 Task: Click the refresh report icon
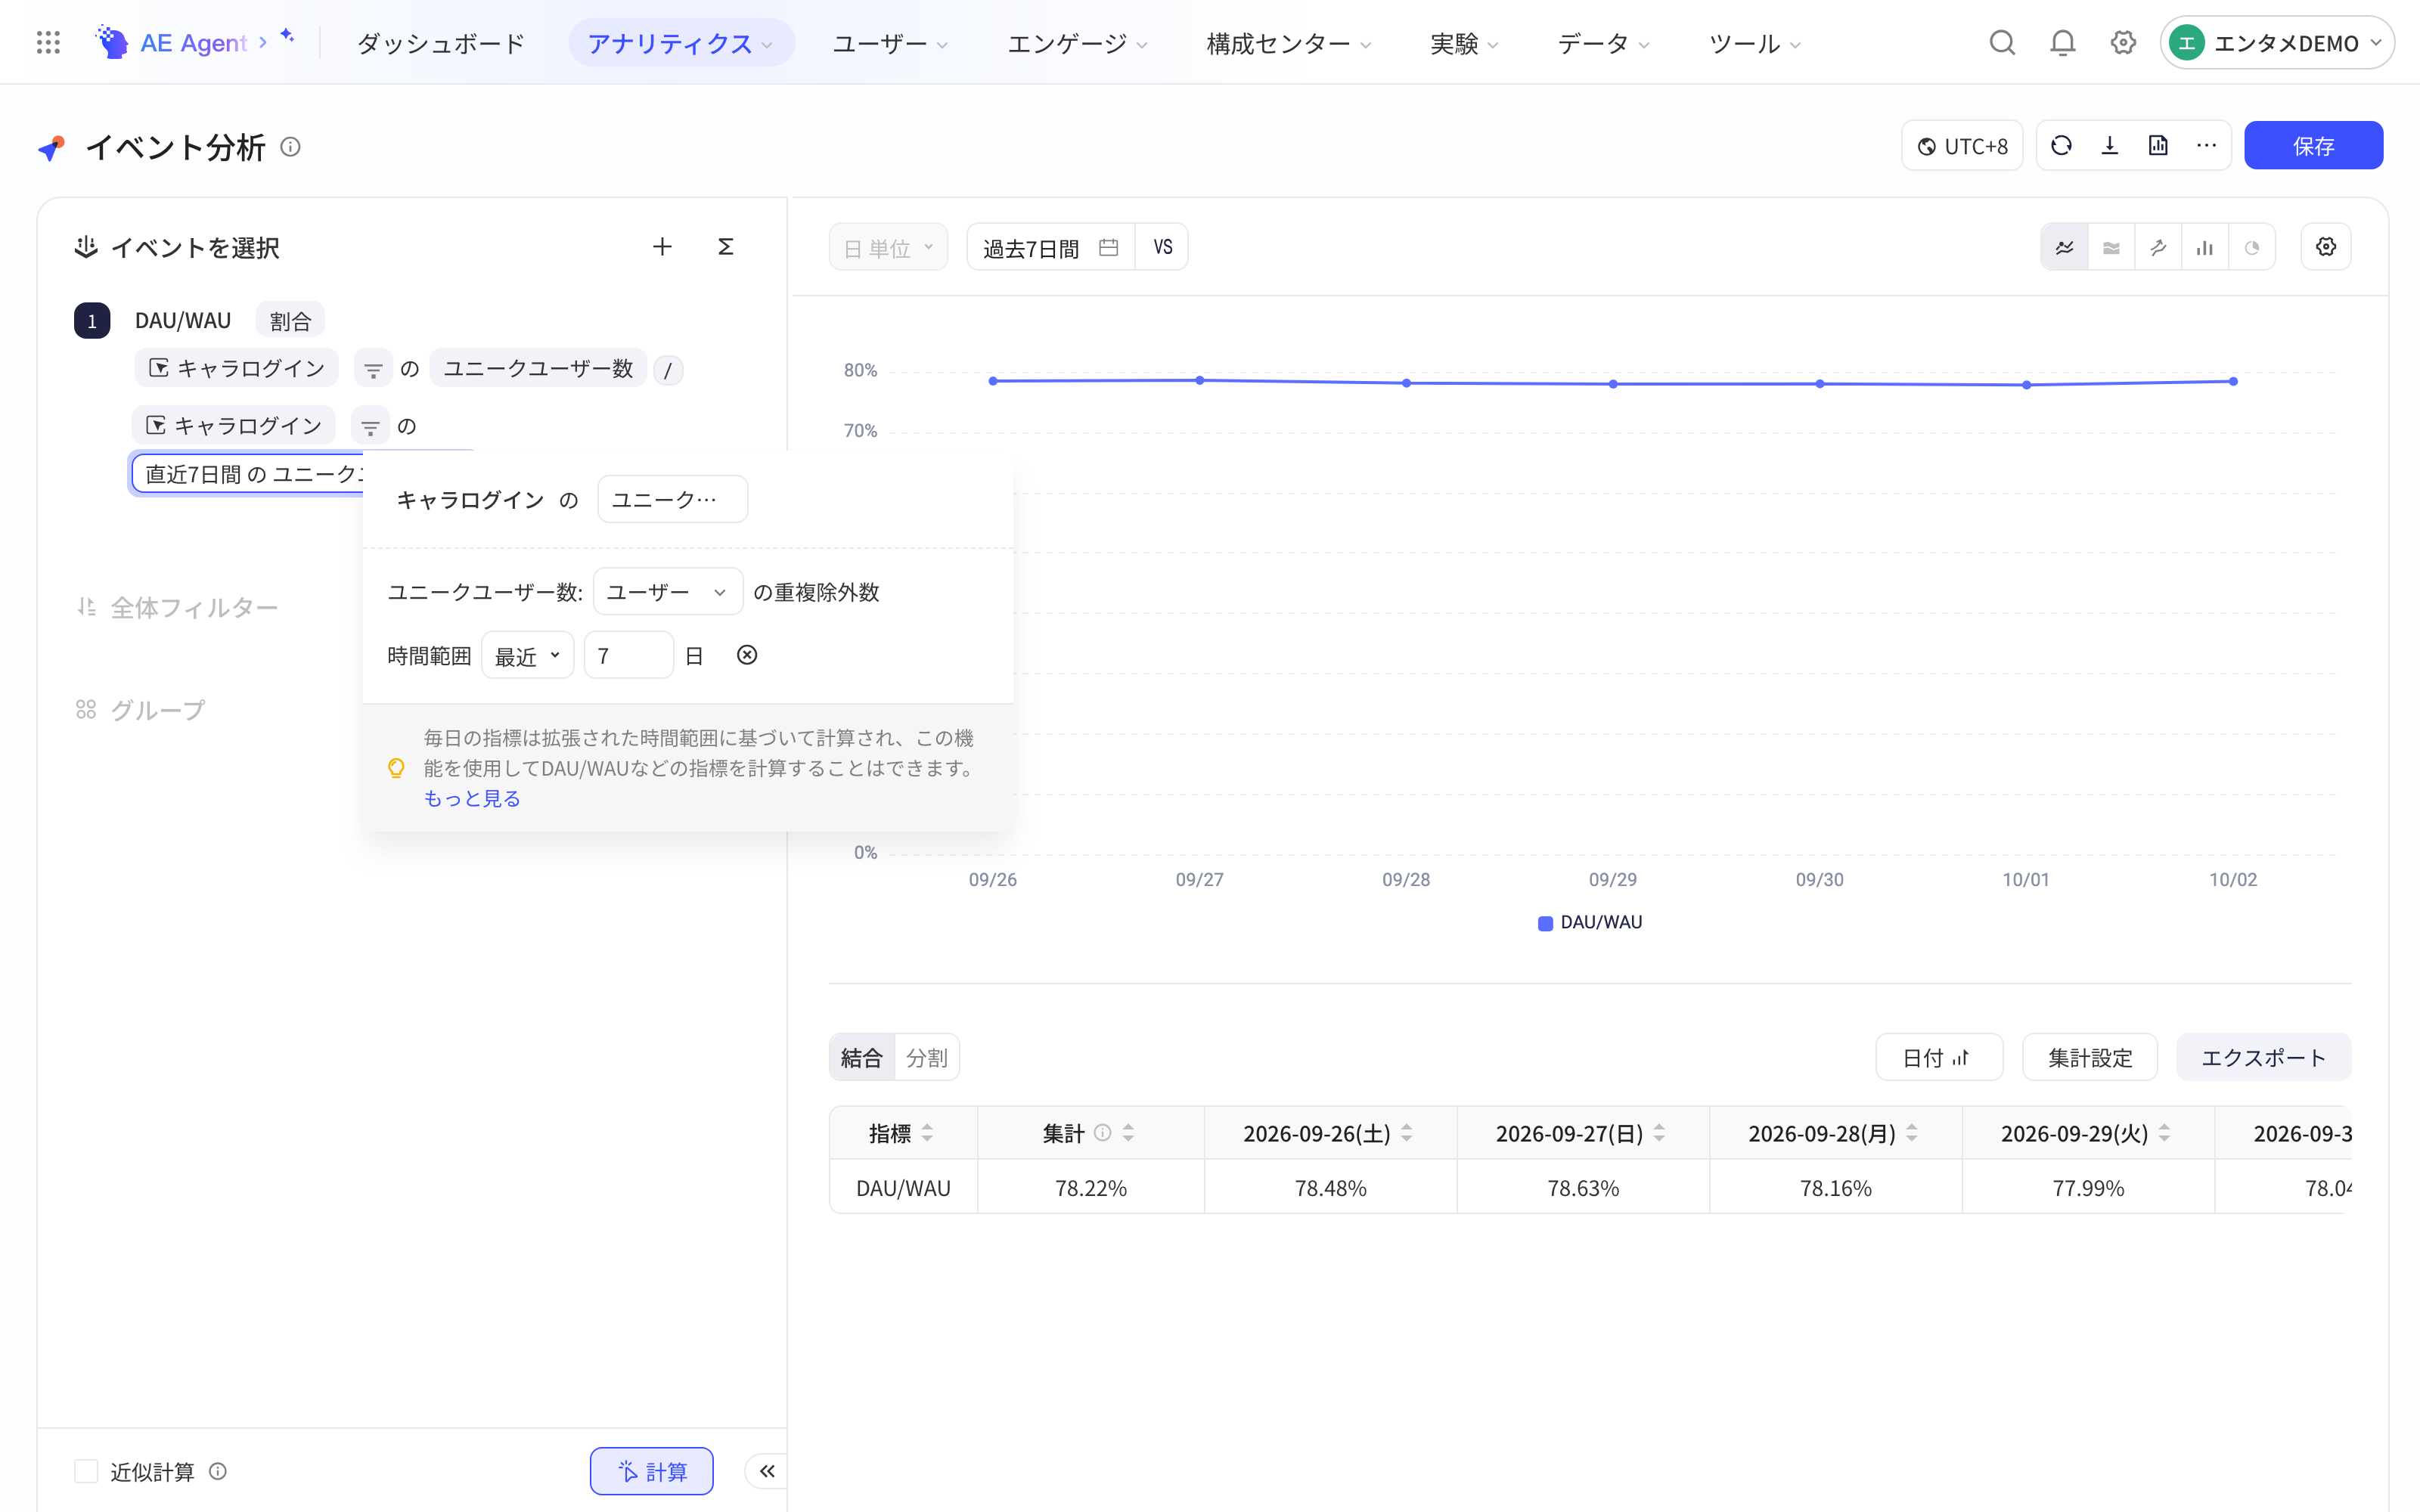click(2061, 146)
